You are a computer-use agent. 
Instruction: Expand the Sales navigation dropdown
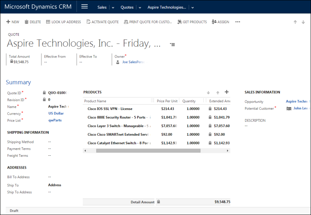click(x=113, y=7)
